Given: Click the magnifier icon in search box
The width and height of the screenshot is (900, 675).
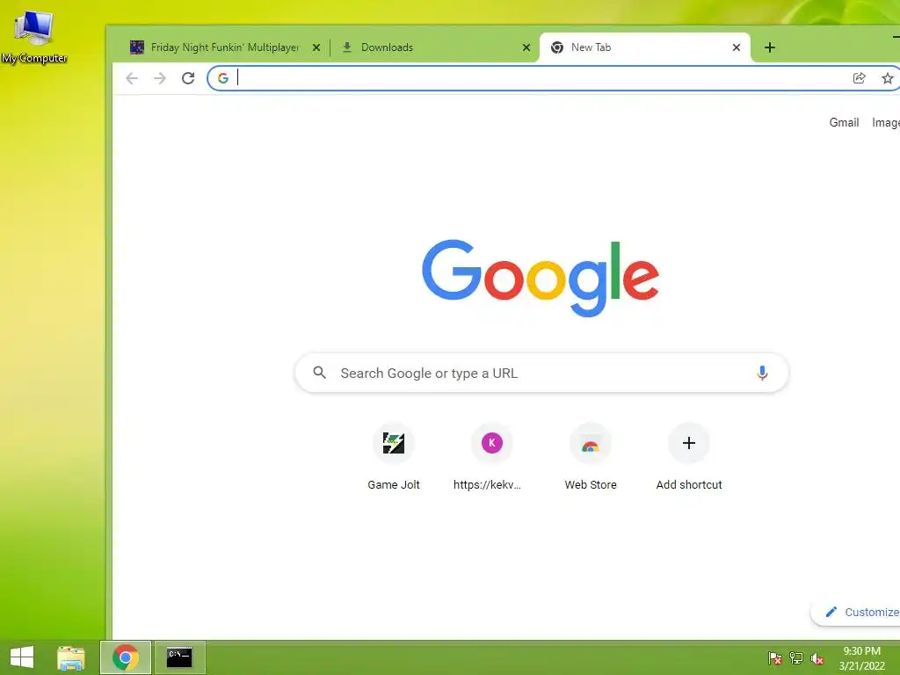Looking at the screenshot, I should tap(320, 373).
